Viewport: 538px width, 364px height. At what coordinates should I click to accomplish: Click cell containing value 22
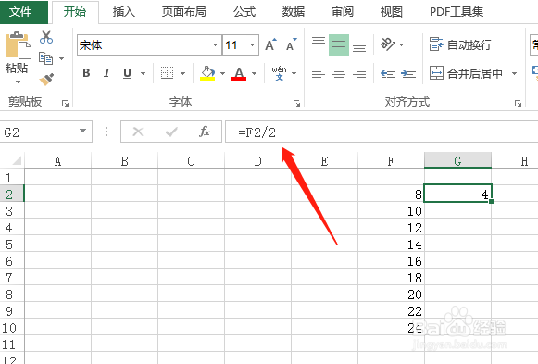pos(391,311)
